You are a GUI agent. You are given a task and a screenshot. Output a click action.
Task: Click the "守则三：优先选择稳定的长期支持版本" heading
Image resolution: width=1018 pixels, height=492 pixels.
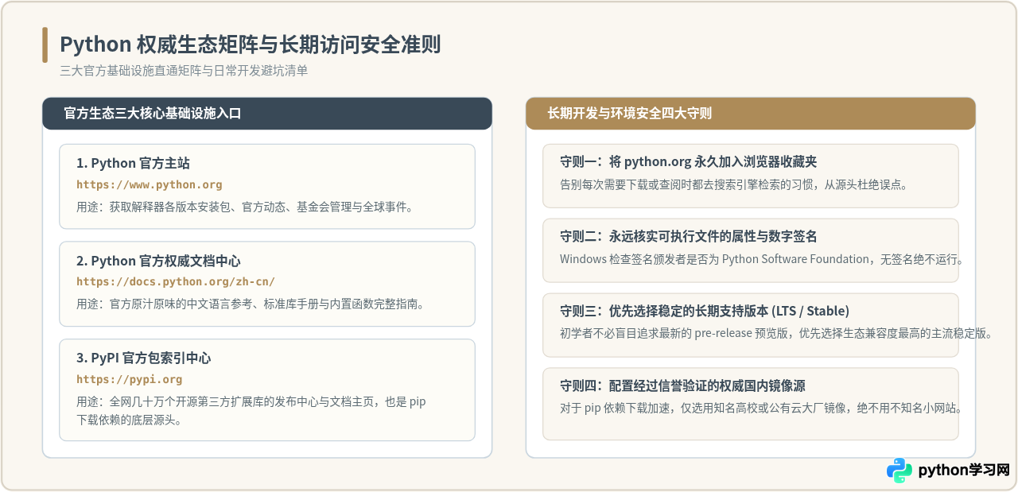point(705,311)
